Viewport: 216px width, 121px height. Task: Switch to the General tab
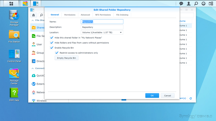[55, 15]
